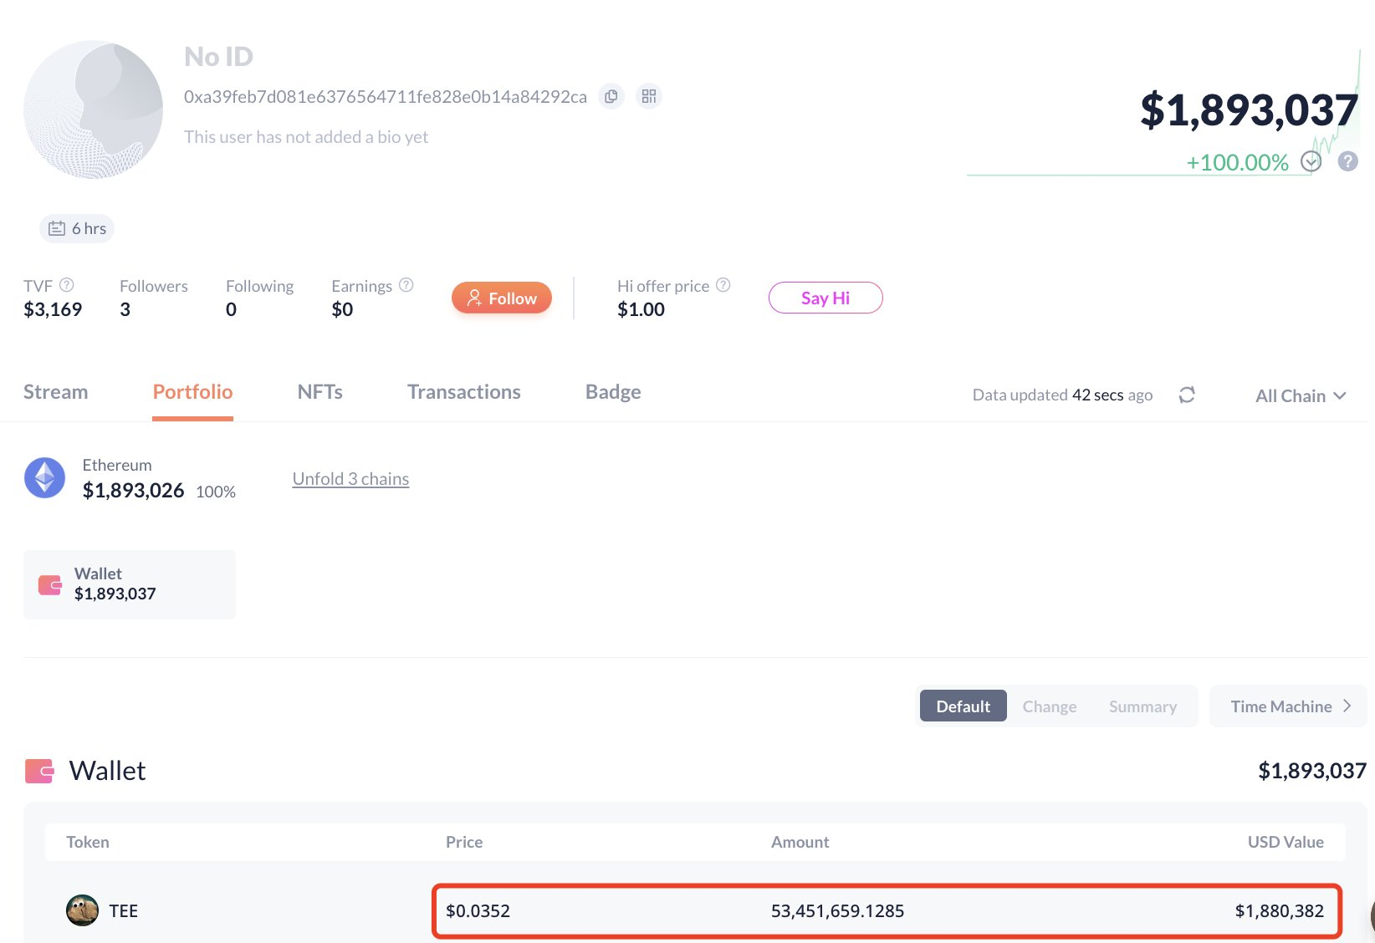Show the QR code for the address
1375x943 pixels.
[649, 97]
